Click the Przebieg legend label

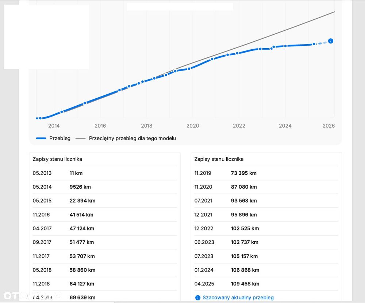[x=60, y=139]
